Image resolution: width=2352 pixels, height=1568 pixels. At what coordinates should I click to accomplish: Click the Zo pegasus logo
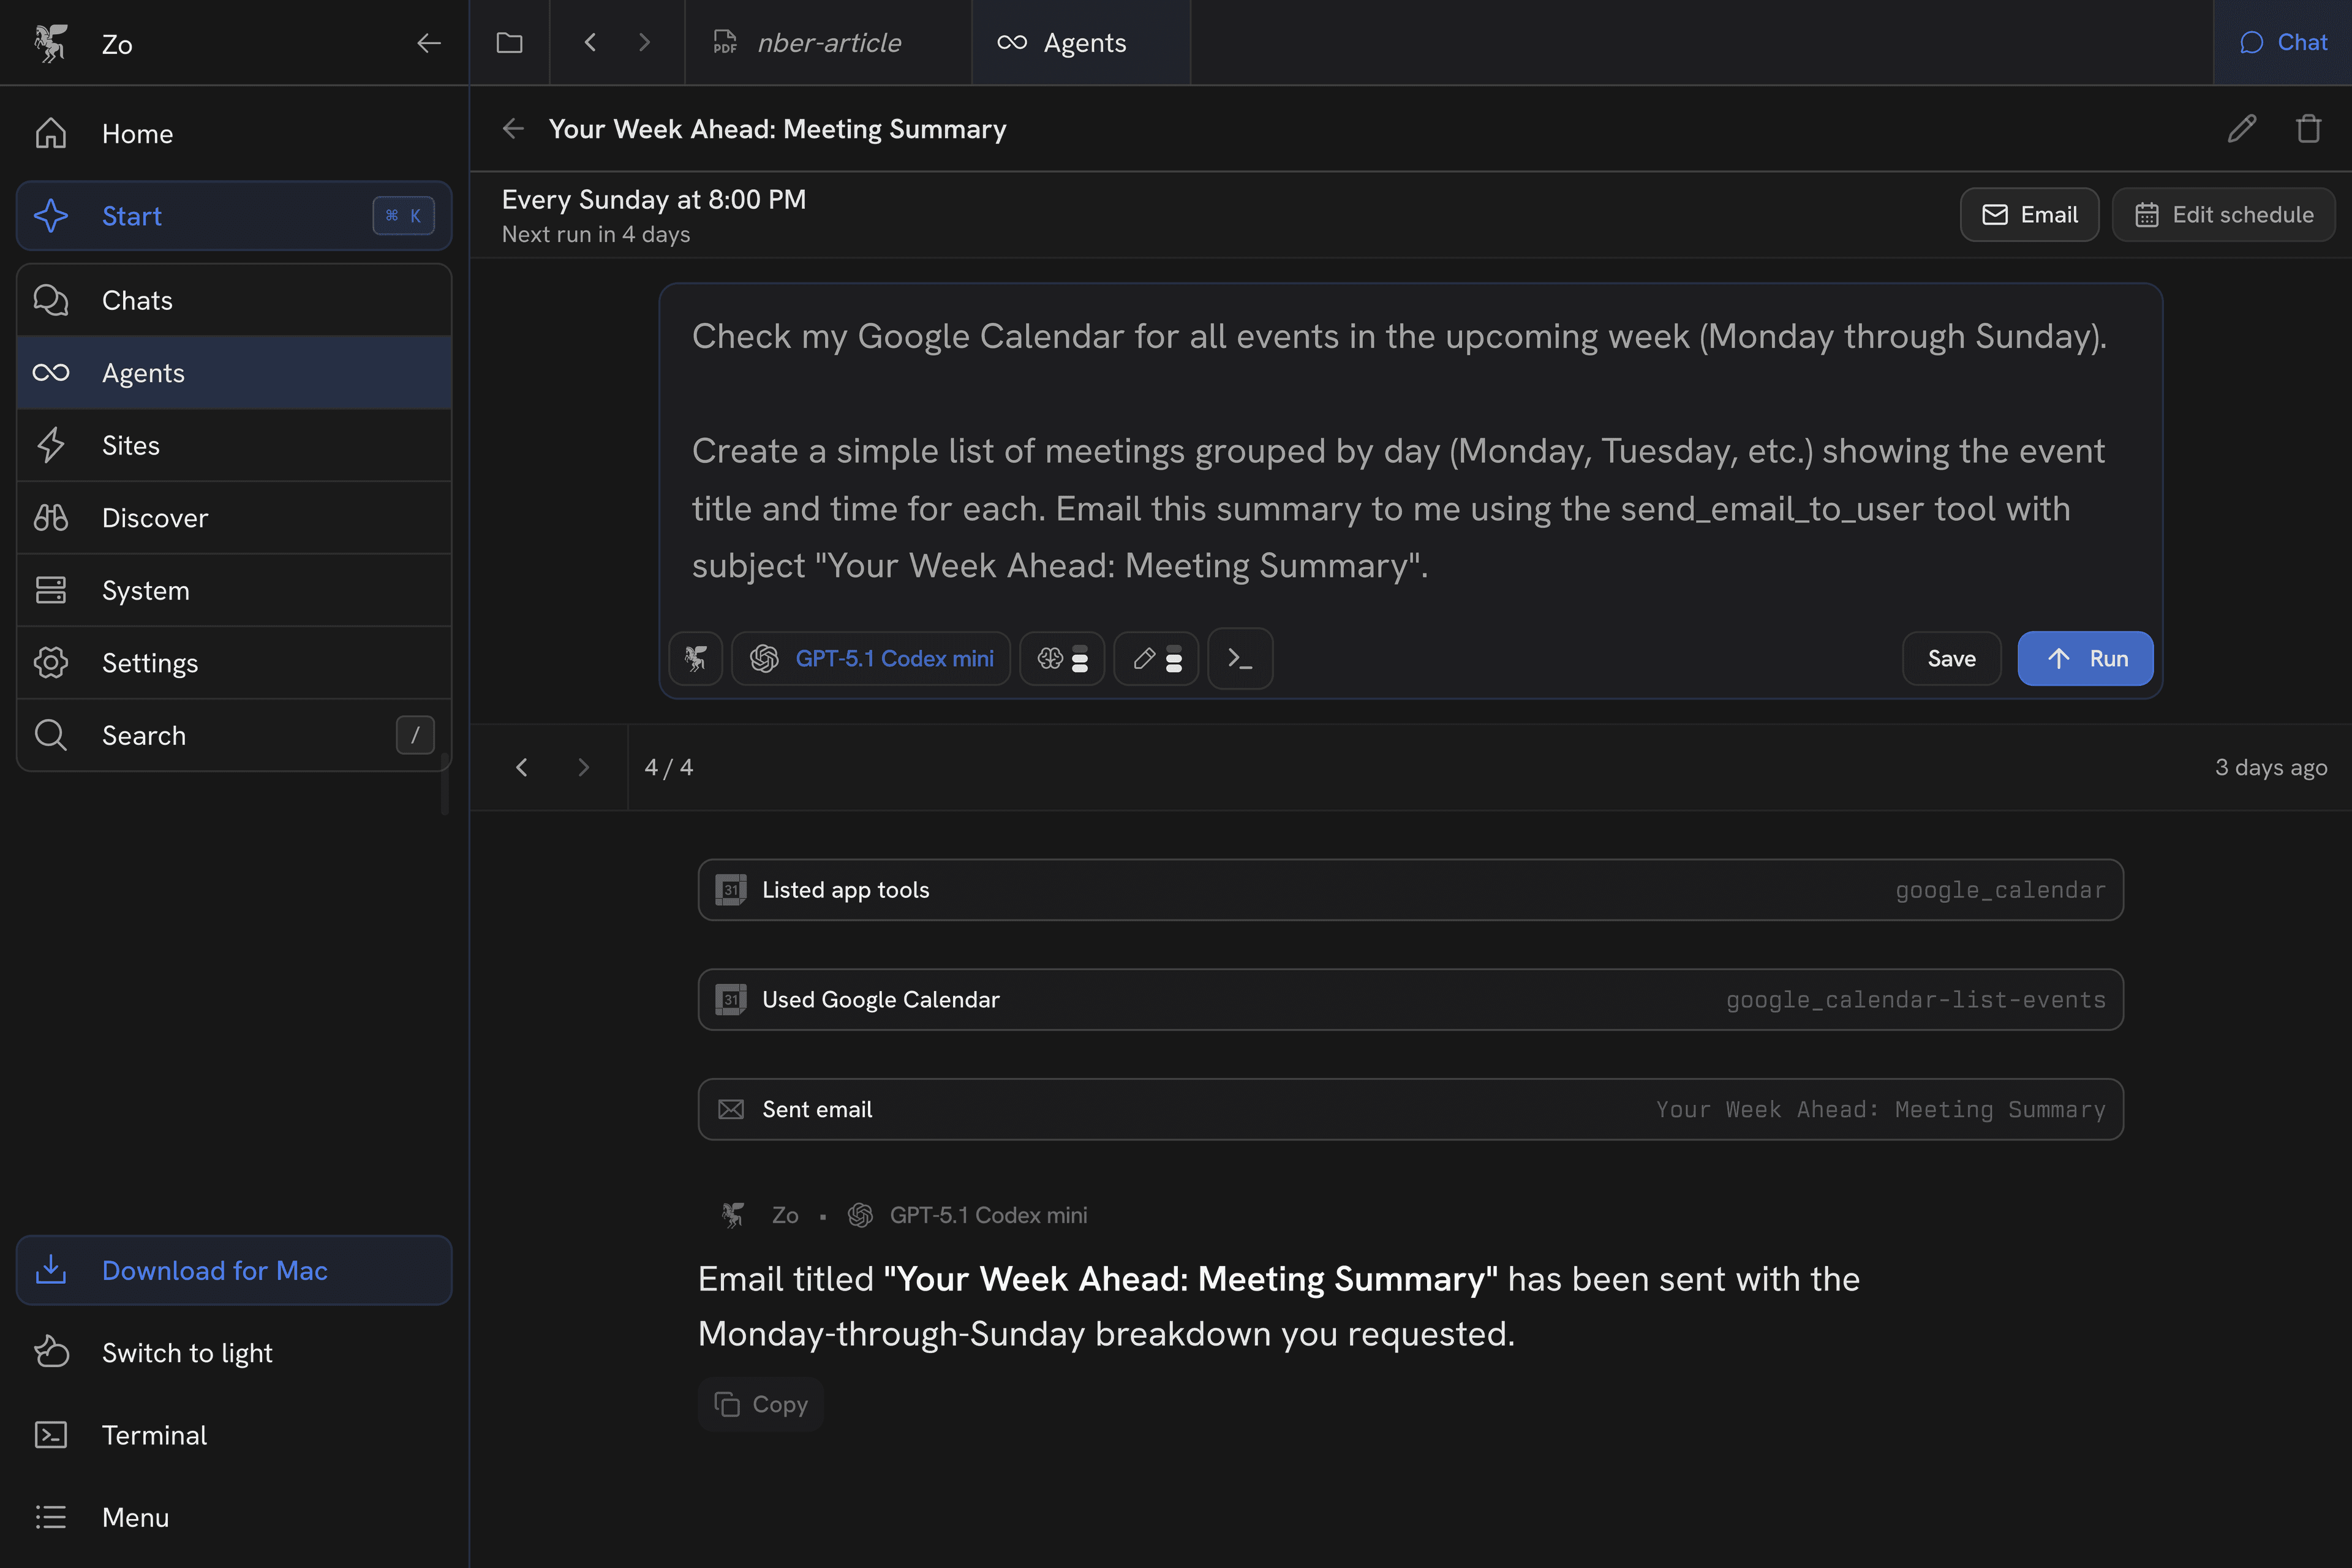pos(50,43)
